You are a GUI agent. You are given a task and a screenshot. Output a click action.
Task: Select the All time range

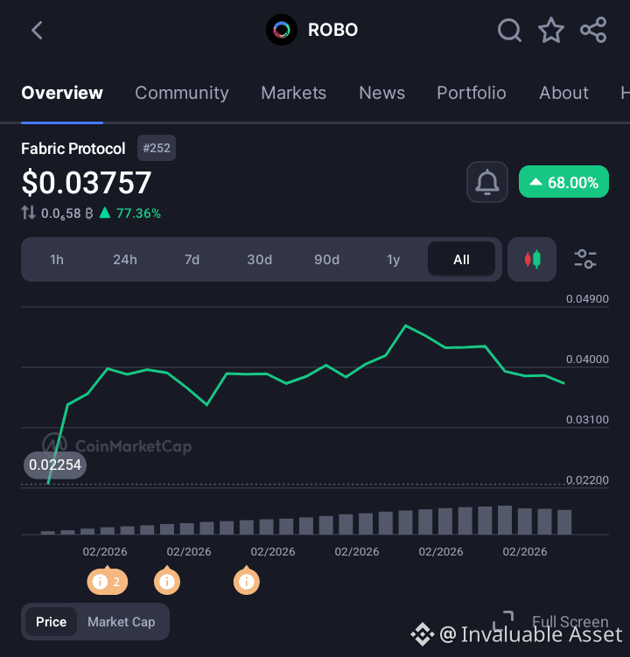[x=461, y=260]
